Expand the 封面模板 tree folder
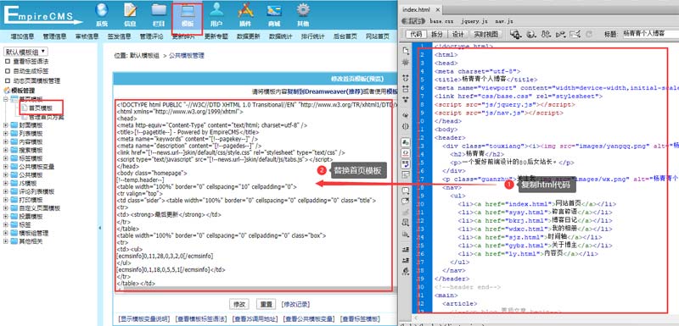The image size is (679, 326). tap(6, 125)
